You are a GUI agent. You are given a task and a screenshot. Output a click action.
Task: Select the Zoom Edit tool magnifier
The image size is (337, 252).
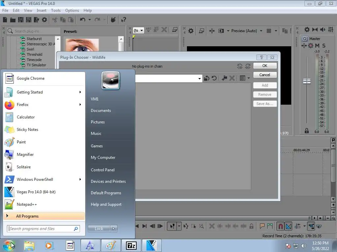click(201, 226)
